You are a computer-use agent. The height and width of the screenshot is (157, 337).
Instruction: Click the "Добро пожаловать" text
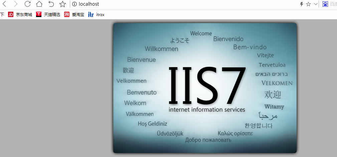pyautogui.click(x=208, y=140)
